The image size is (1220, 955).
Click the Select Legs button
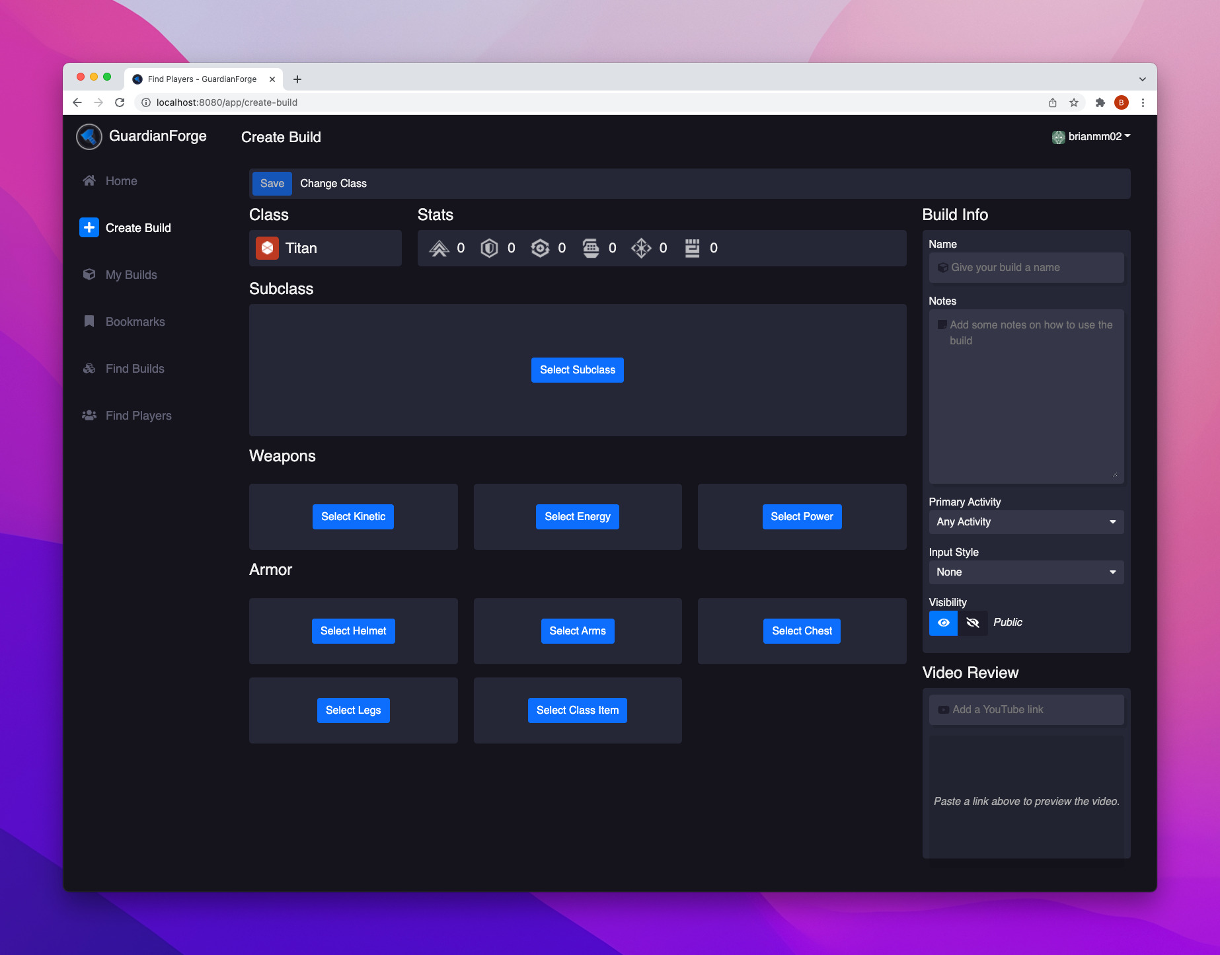(354, 710)
